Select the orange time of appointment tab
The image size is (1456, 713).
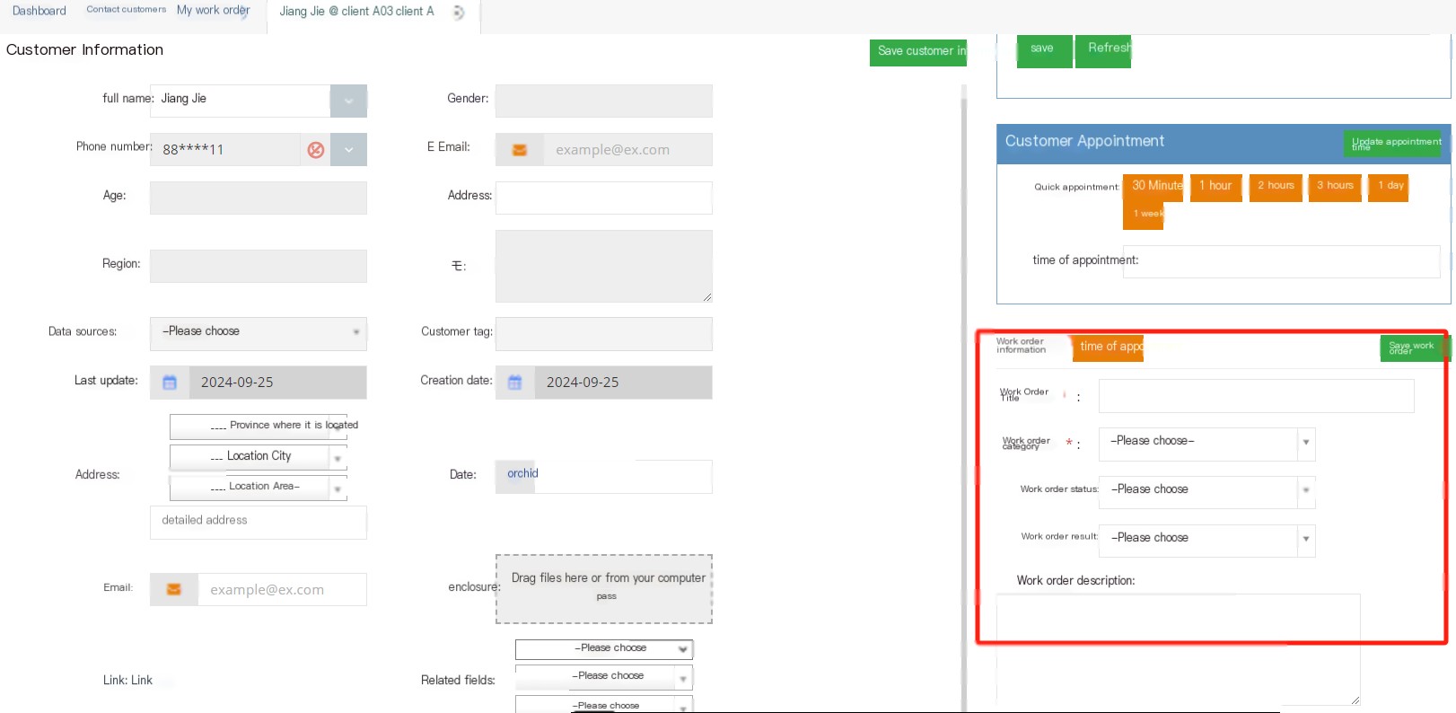[x=1109, y=348]
